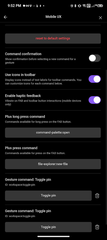Tap the Bluetooth icon in the status bar
The width and height of the screenshot is (107, 240).
[75, 6]
